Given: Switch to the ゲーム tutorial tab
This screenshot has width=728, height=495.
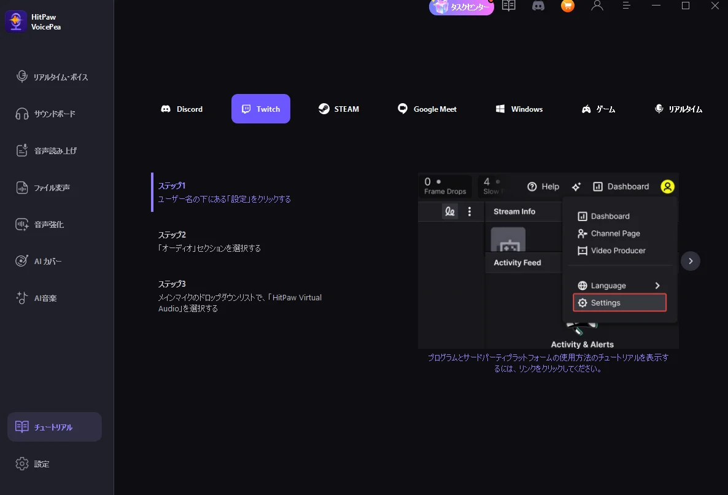Looking at the screenshot, I should (x=598, y=109).
